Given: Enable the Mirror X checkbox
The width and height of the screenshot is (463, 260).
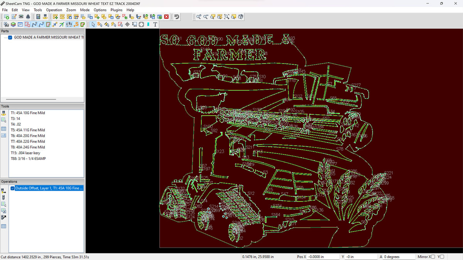Looking at the screenshot, I should pyautogui.click(x=433, y=257).
